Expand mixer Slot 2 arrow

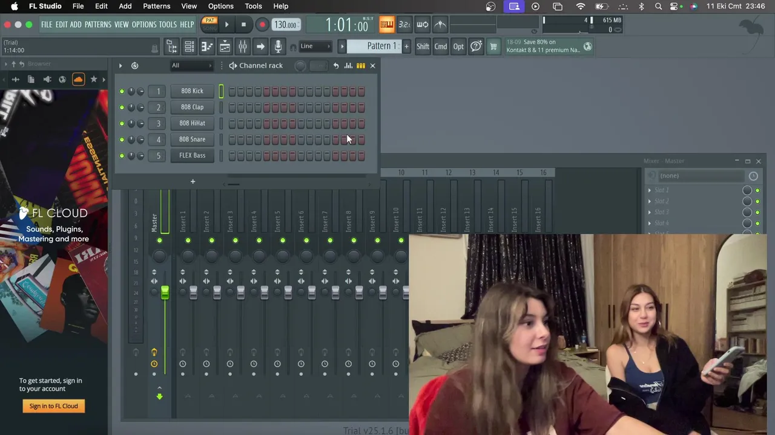point(650,201)
